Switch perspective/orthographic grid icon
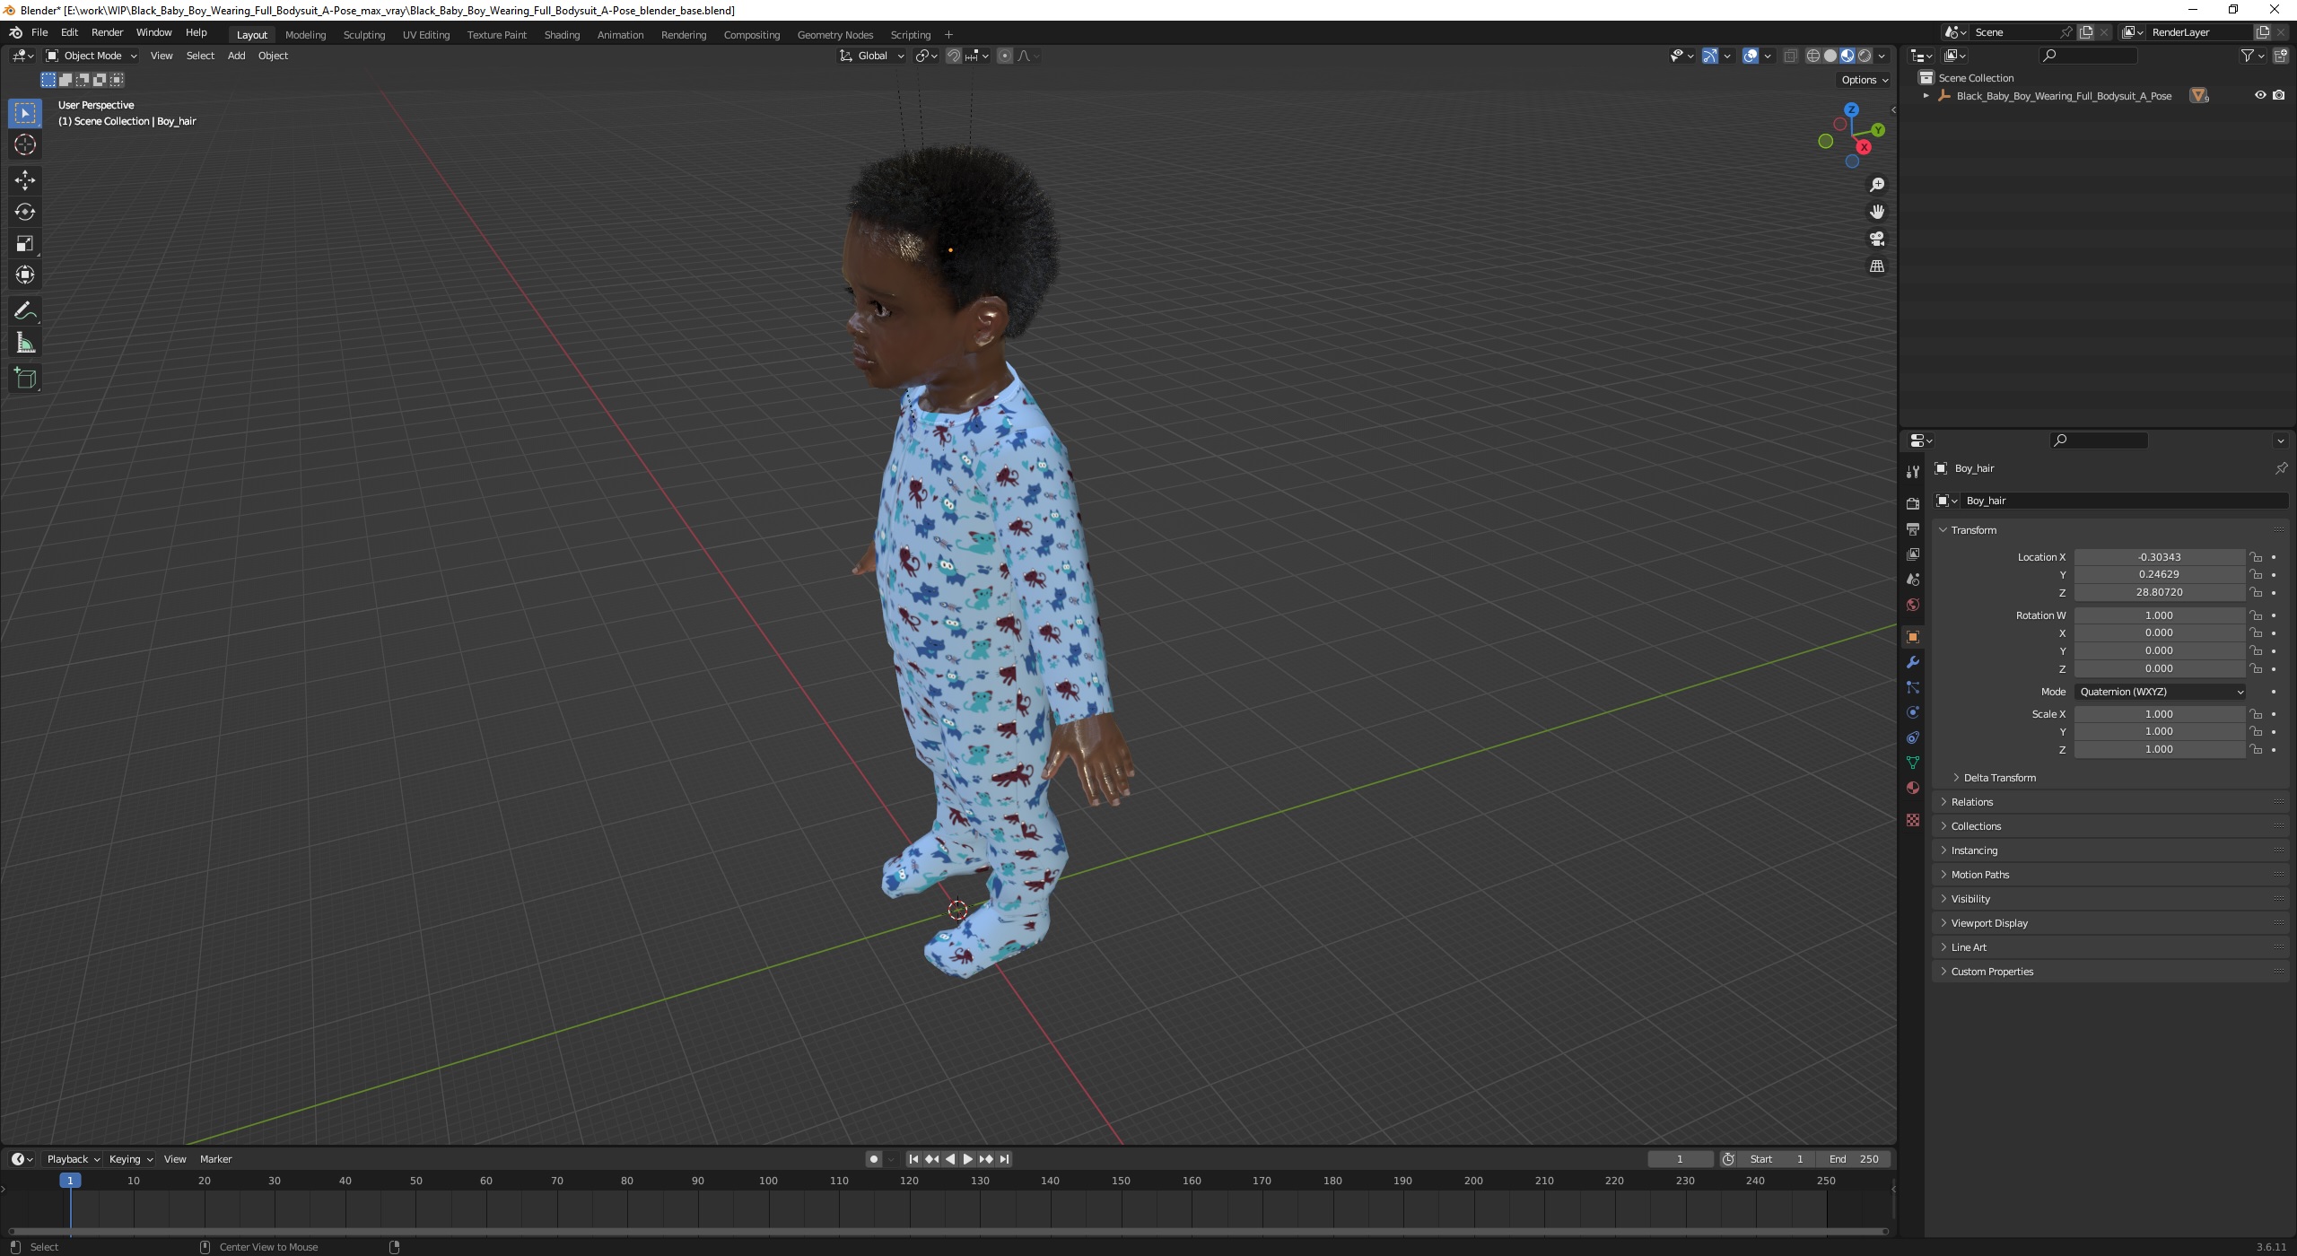The height and width of the screenshot is (1256, 2297). tap(1876, 266)
